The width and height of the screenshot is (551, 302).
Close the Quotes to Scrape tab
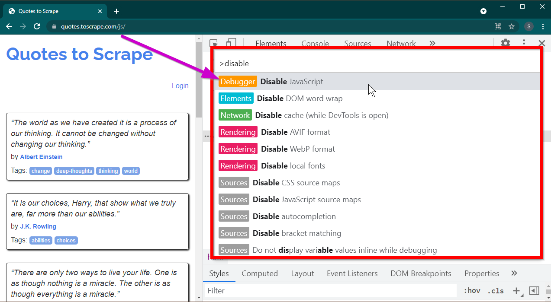click(100, 11)
